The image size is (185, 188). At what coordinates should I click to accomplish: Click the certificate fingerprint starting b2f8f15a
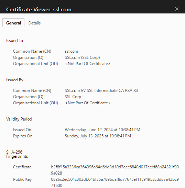(x=115, y=170)
